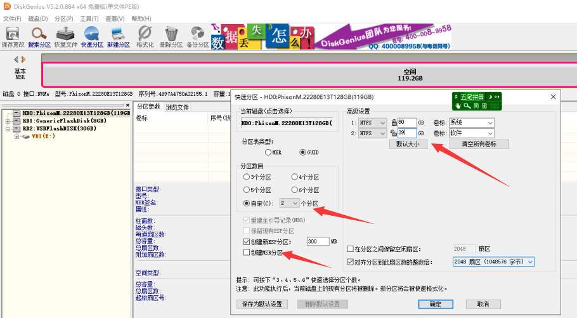Click the second partition size input field
This screenshot has width=577, height=318.
[406, 133]
